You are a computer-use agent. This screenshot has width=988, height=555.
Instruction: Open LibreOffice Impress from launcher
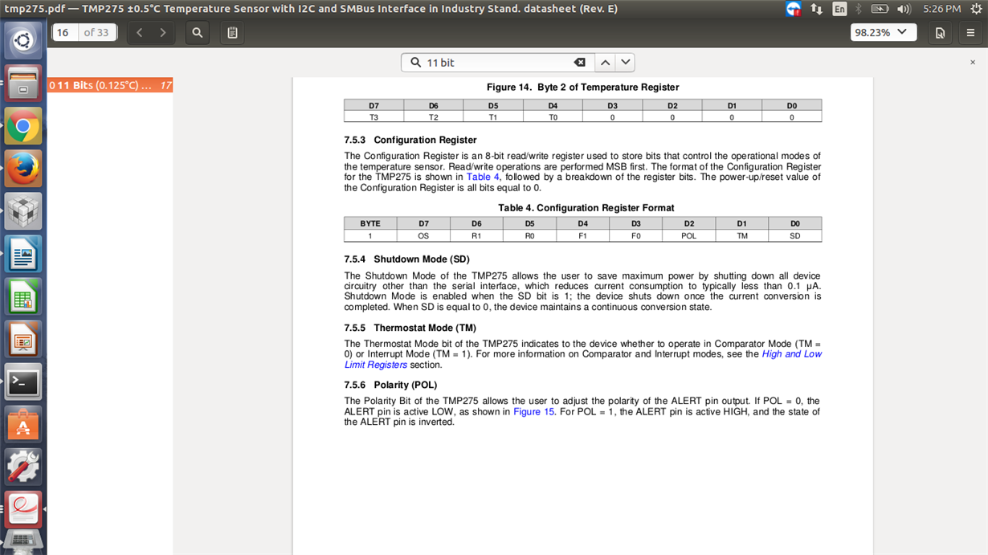23,341
